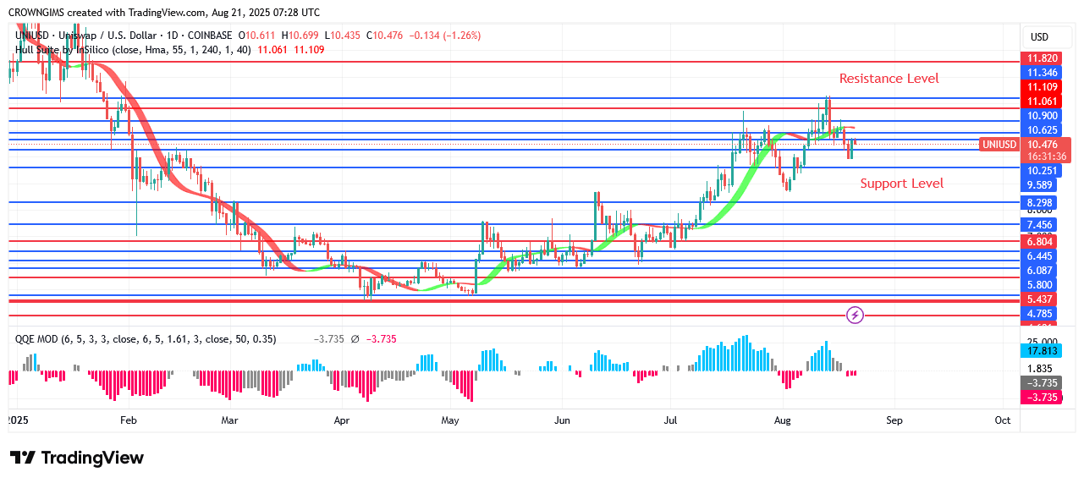
Task: Click the red 11.109 Hull value label
Action: click(x=1040, y=87)
